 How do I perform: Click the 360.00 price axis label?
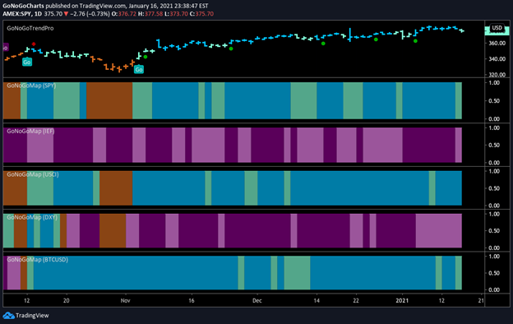[x=497, y=44]
